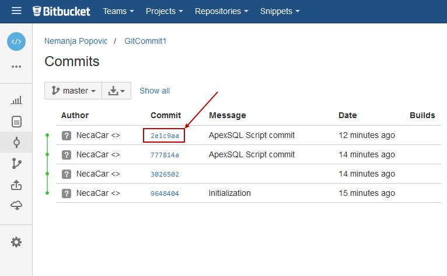Viewport: 447px width, 276px height.
Task: Open the Pull requests upload icon
Action: coord(16,185)
